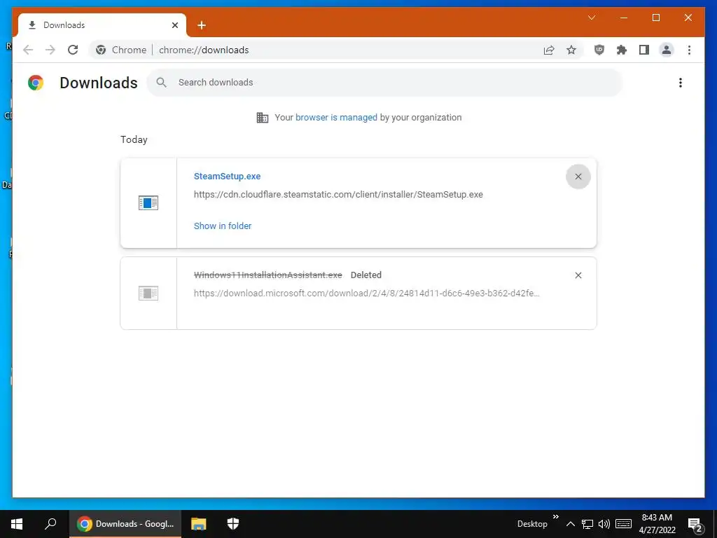Image resolution: width=717 pixels, height=538 pixels.
Task: Open the volume speaker tray icon
Action: (604, 524)
